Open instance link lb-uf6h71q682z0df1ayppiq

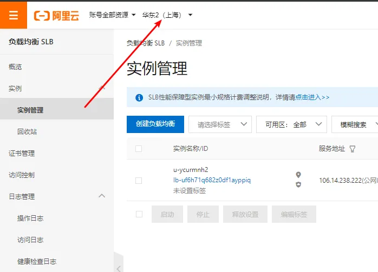click(212, 180)
